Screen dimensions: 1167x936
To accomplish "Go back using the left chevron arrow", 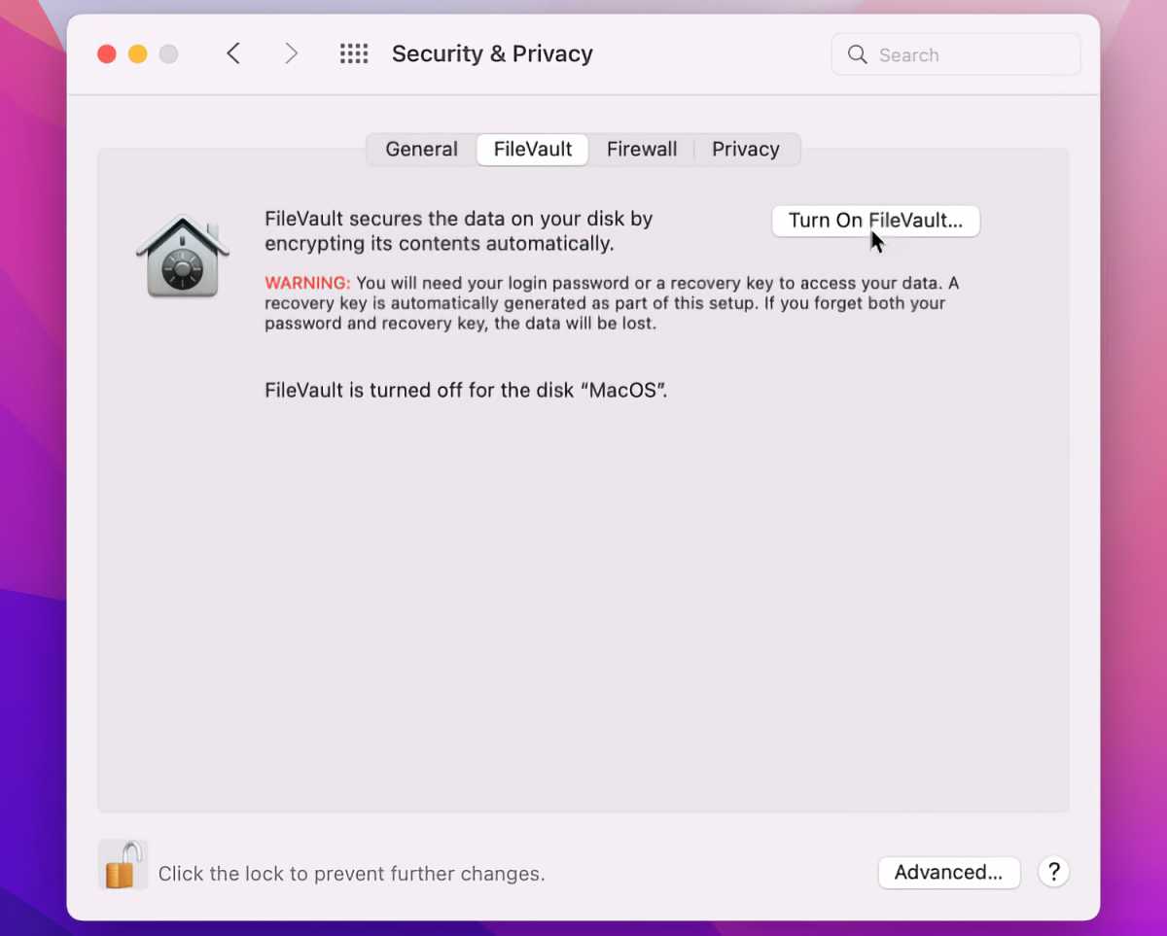I will click(x=233, y=53).
